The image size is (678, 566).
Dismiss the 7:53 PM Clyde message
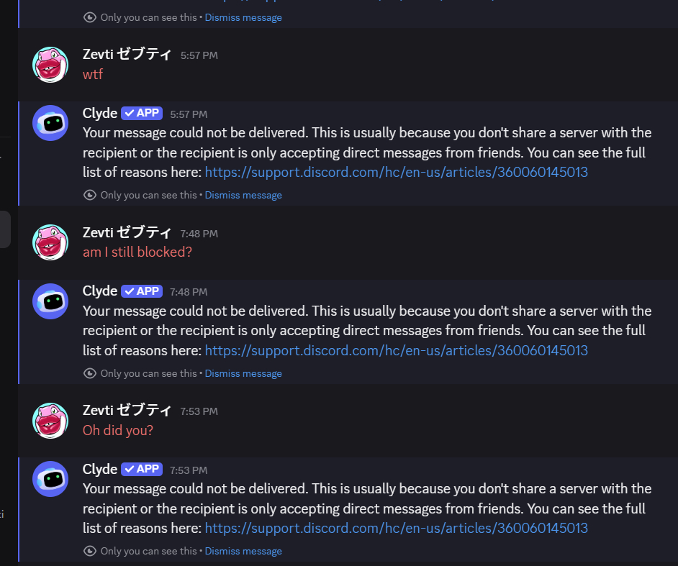pyautogui.click(x=243, y=551)
